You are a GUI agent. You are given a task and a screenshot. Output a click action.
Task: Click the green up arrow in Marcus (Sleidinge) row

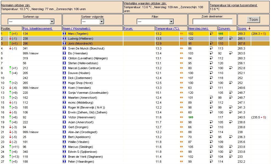coord(10,147)
